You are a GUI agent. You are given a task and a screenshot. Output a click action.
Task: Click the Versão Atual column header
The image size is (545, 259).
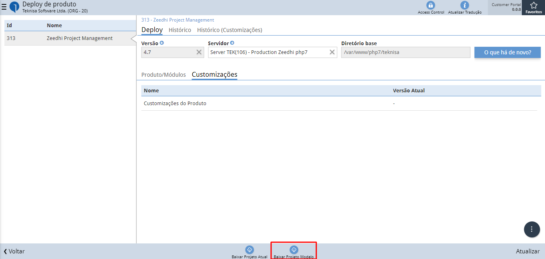pyautogui.click(x=409, y=91)
